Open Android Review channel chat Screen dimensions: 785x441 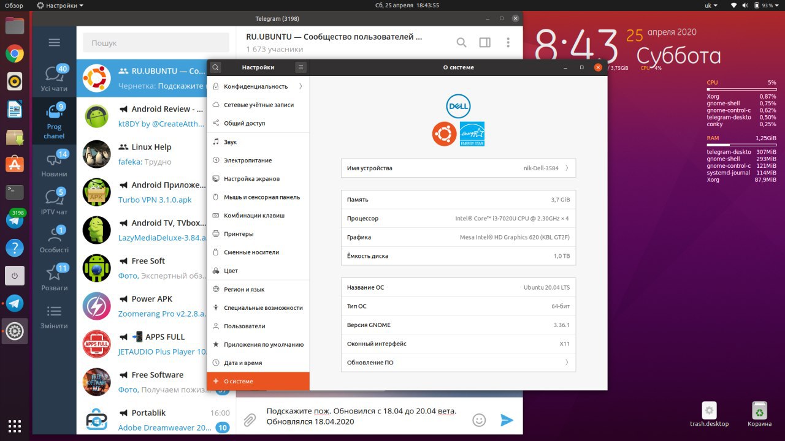click(142, 116)
